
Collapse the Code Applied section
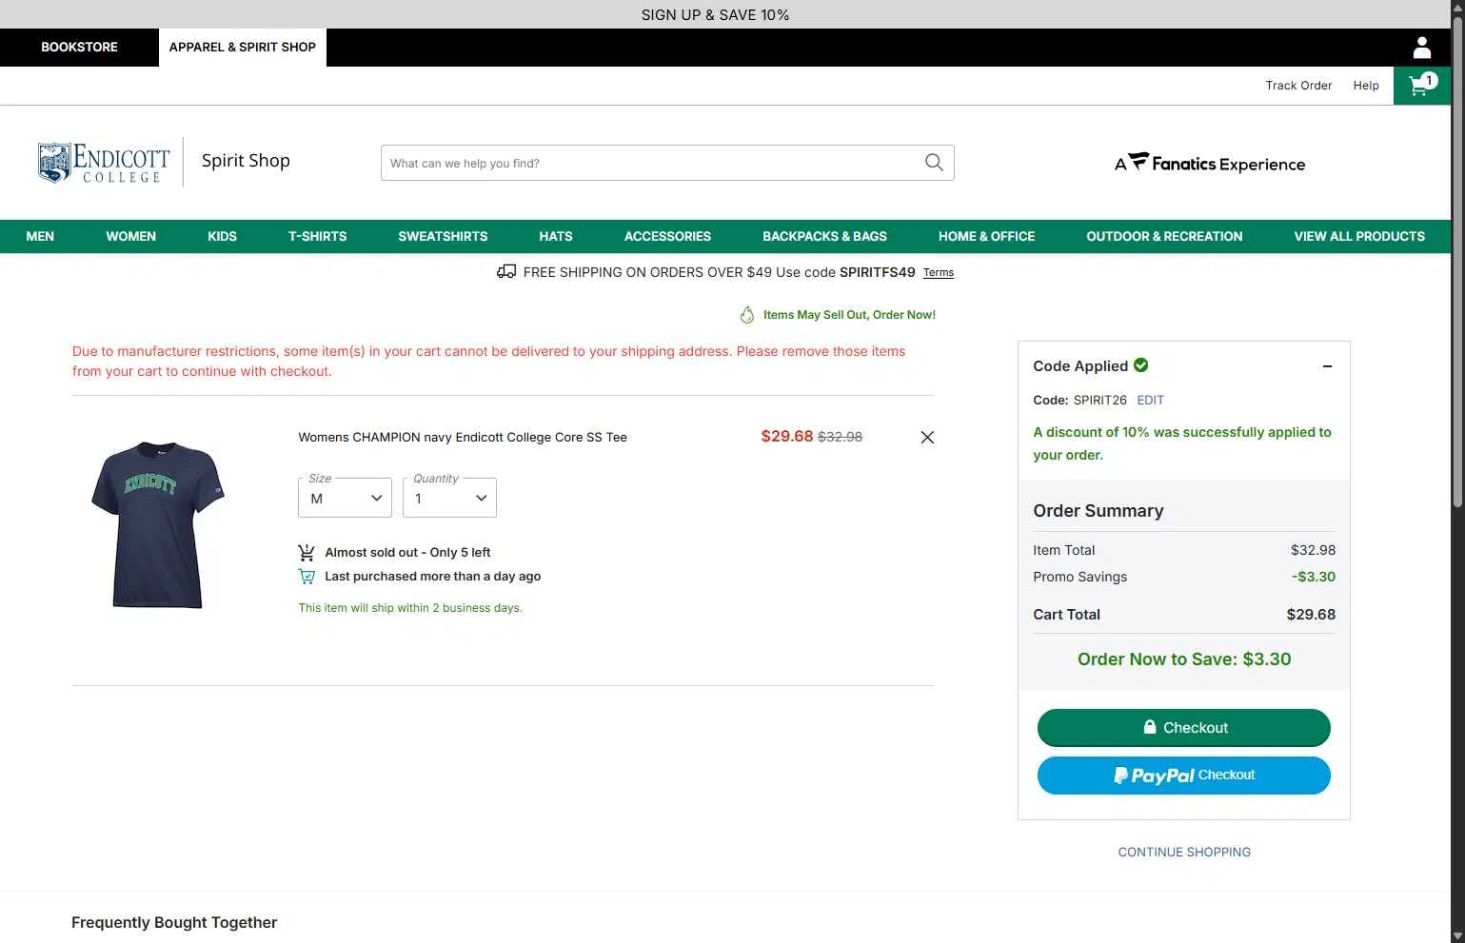click(x=1327, y=366)
